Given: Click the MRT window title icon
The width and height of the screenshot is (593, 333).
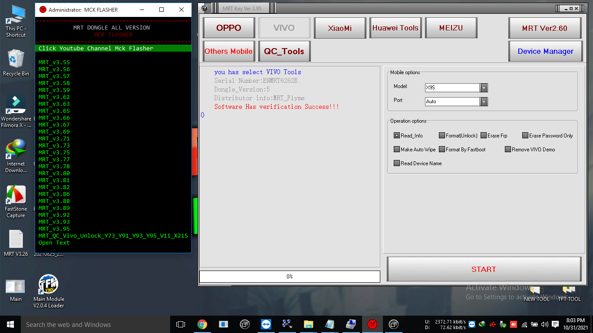Looking at the screenshot, I should (x=204, y=8).
